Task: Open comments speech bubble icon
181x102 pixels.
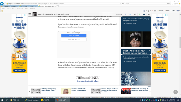Action: point(149,14)
